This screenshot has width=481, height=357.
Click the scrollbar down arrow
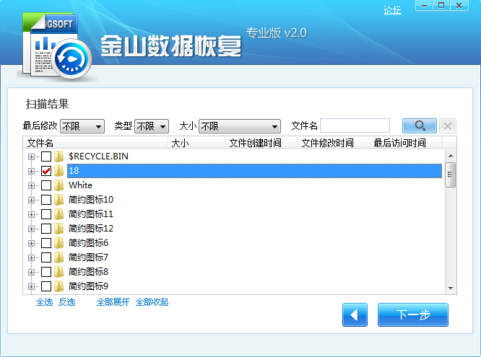451,288
